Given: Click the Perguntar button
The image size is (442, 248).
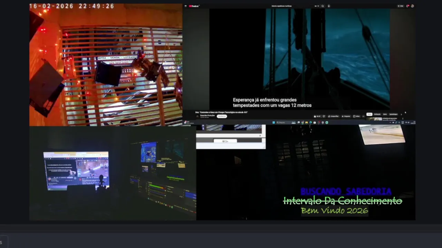Looking at the screenshot, I should pyautogui.click(x=346, y=116).
